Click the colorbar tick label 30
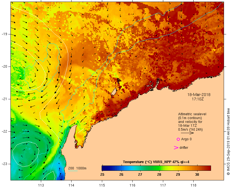 point(197,175)
